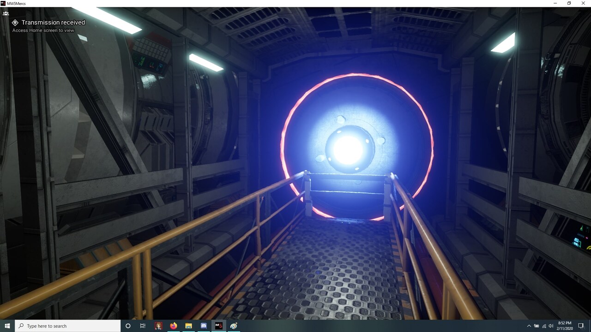Click the skull transmission icon in the notification
591x332 pixels.
tap(15, 22)
